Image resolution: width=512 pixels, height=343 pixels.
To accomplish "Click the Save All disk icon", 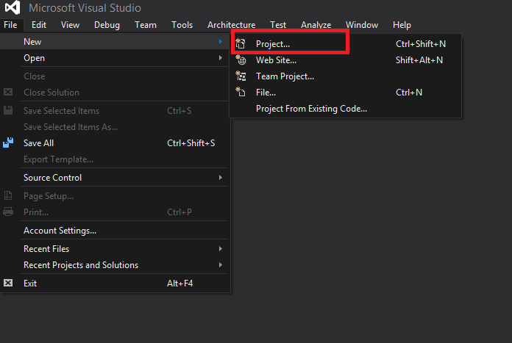I will [8, 142].
